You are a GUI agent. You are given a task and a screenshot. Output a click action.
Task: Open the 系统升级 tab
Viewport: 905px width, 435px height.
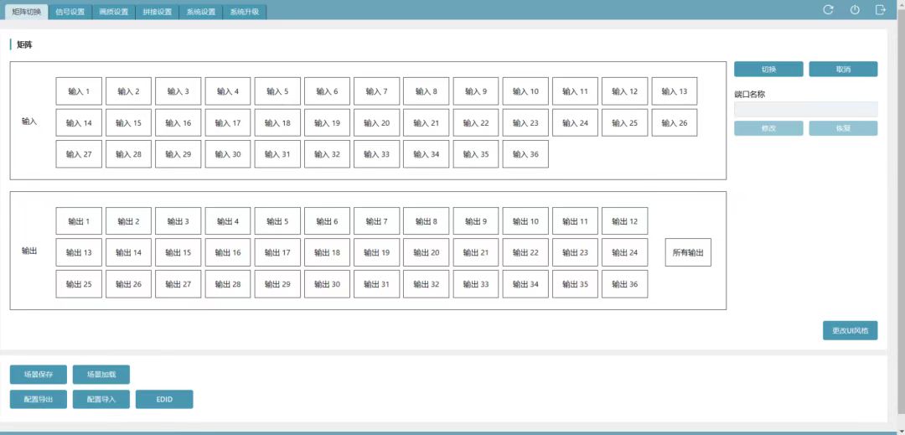tap(245, 12)
